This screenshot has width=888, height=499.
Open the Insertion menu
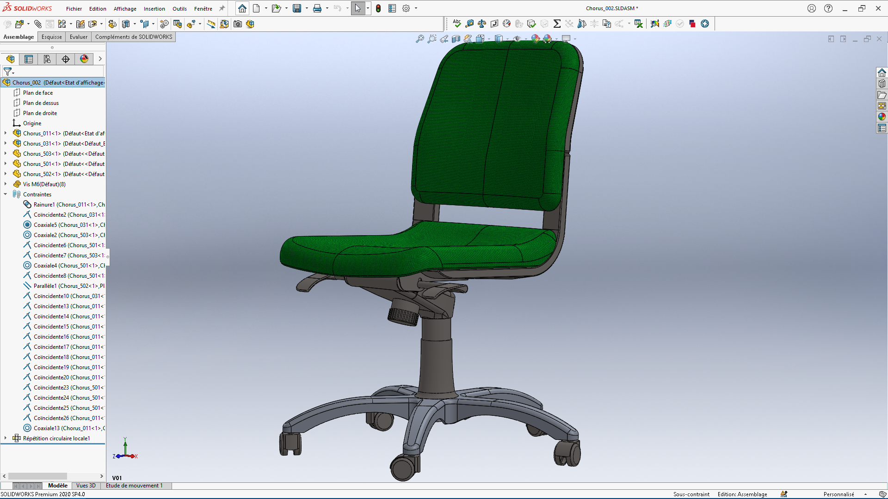point(154,9)
